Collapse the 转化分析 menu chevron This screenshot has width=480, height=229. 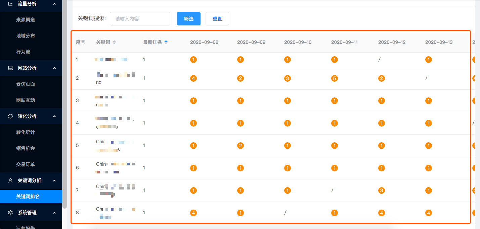pyautogui.click(x=54, y=116)
